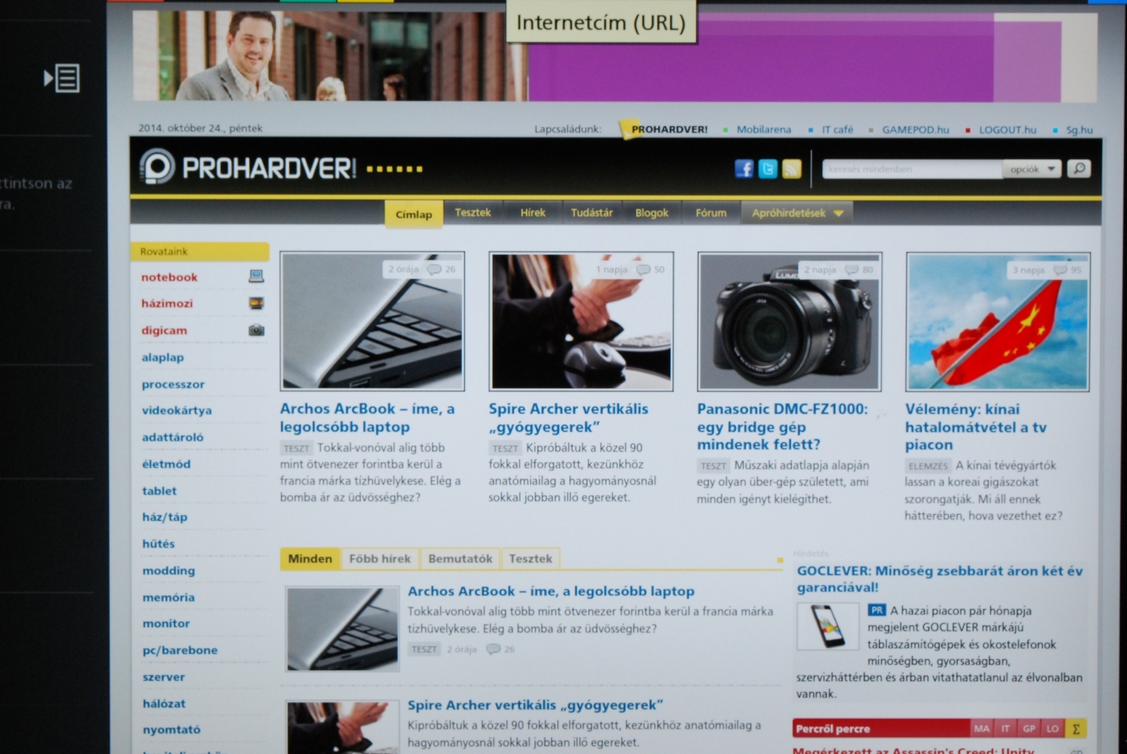1127x754 pixels.
Task: Open the házimozi category
Action: coord(167,303)
